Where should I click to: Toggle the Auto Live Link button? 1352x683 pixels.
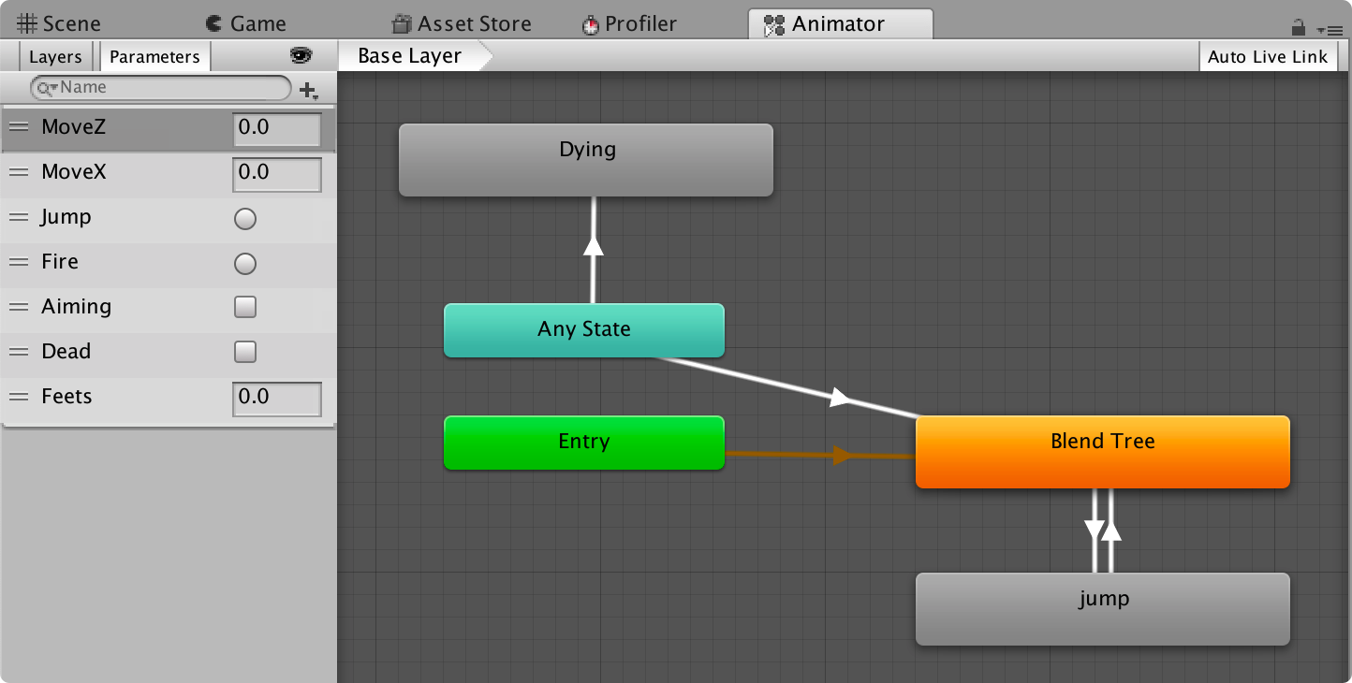click(1268, 57)
